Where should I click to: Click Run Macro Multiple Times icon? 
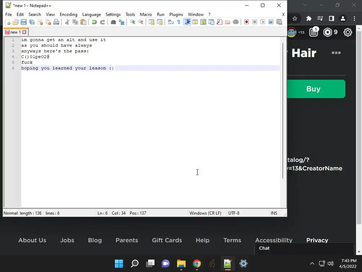(271, 22)
